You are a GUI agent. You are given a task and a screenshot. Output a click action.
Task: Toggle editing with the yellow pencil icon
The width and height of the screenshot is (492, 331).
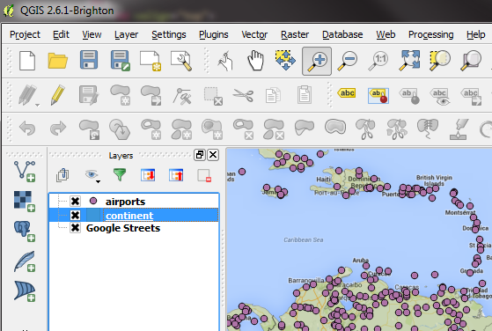[x=58, y=95]
